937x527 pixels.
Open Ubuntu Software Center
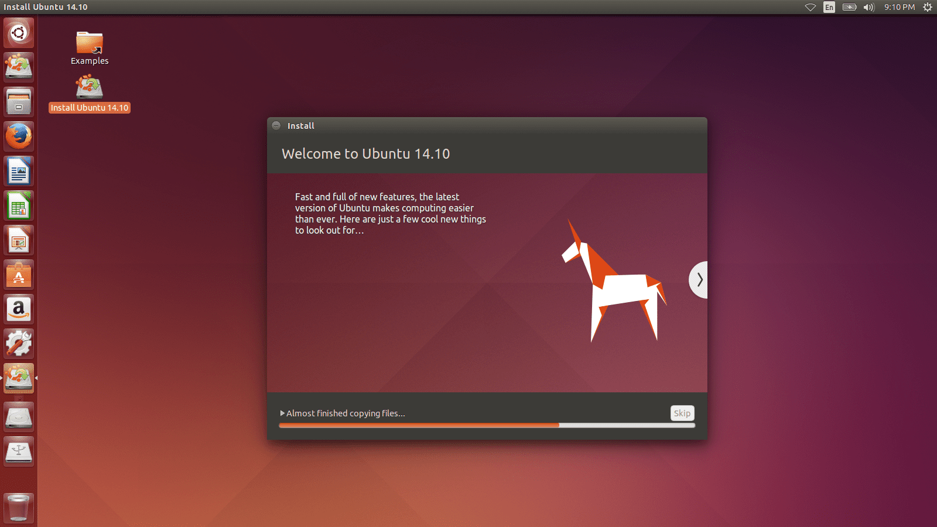coord(19,275)
